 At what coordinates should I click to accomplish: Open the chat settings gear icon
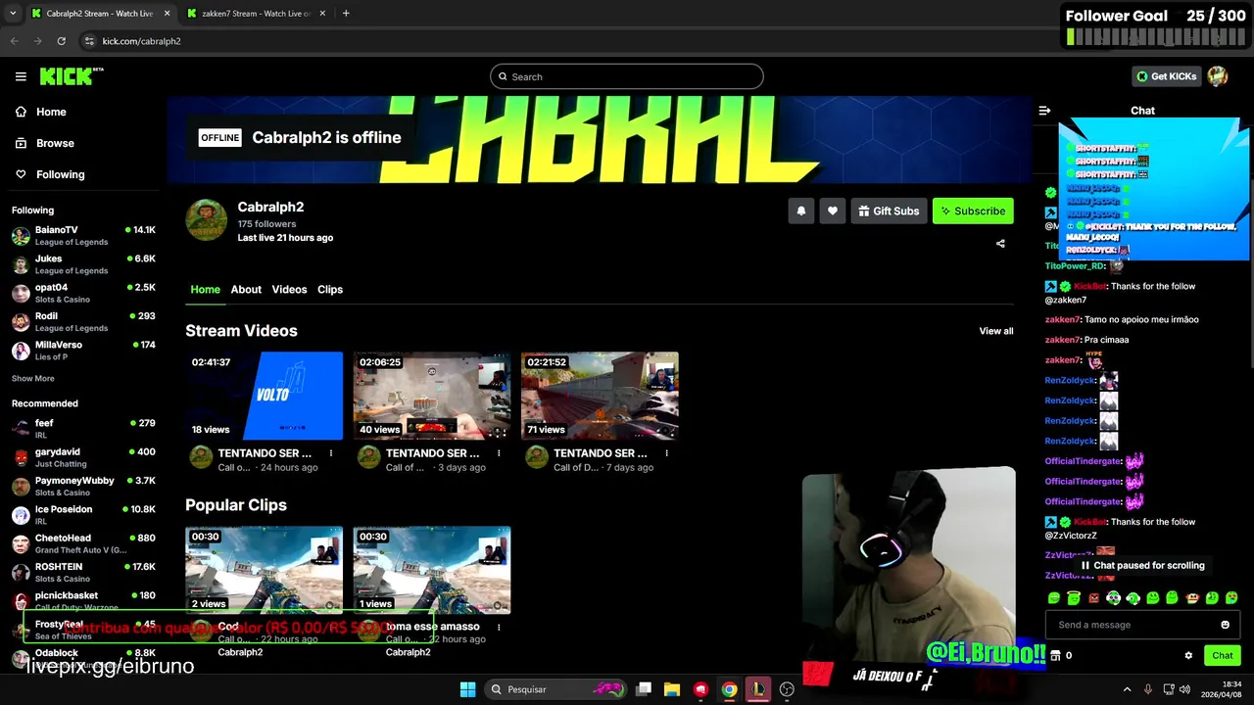1188,656
